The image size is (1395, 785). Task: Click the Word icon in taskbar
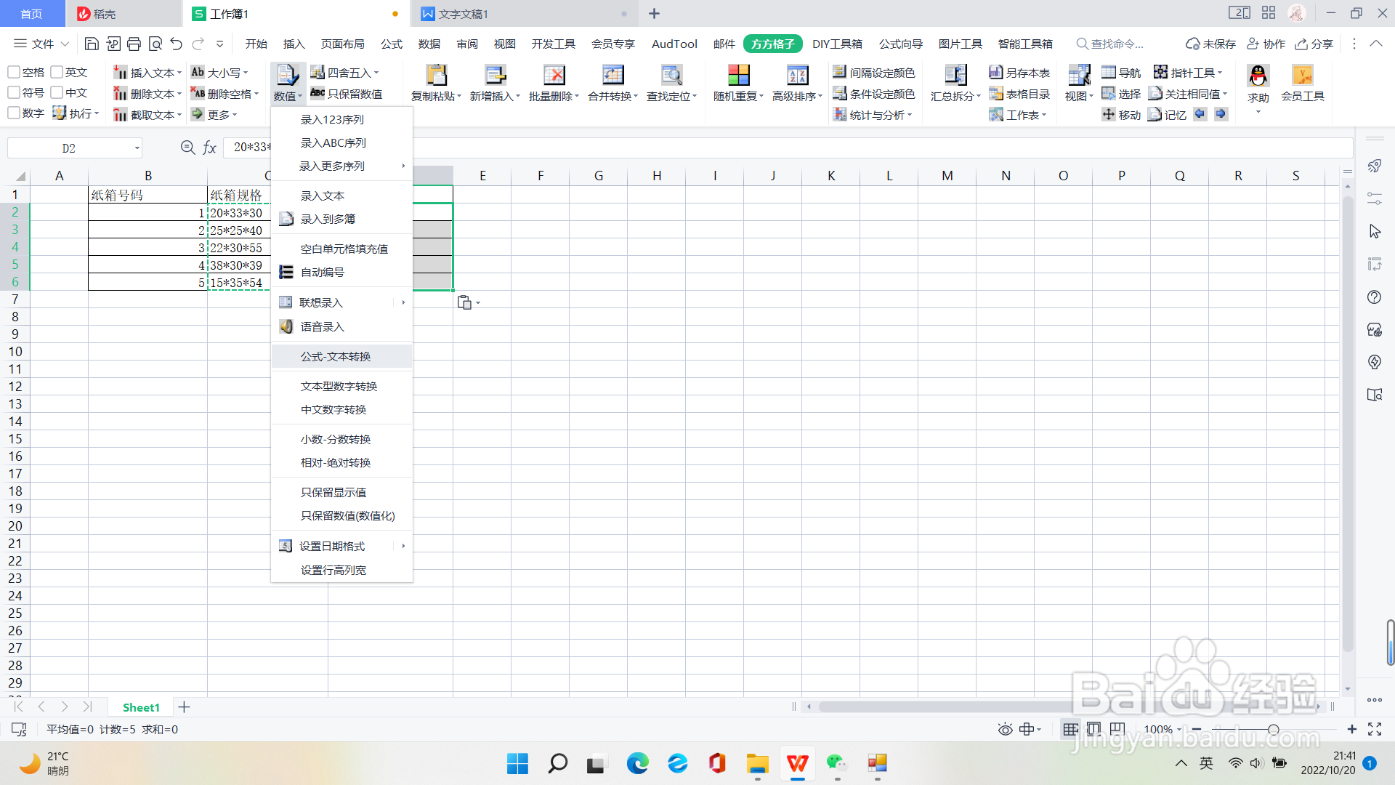[x=797, y=764]
